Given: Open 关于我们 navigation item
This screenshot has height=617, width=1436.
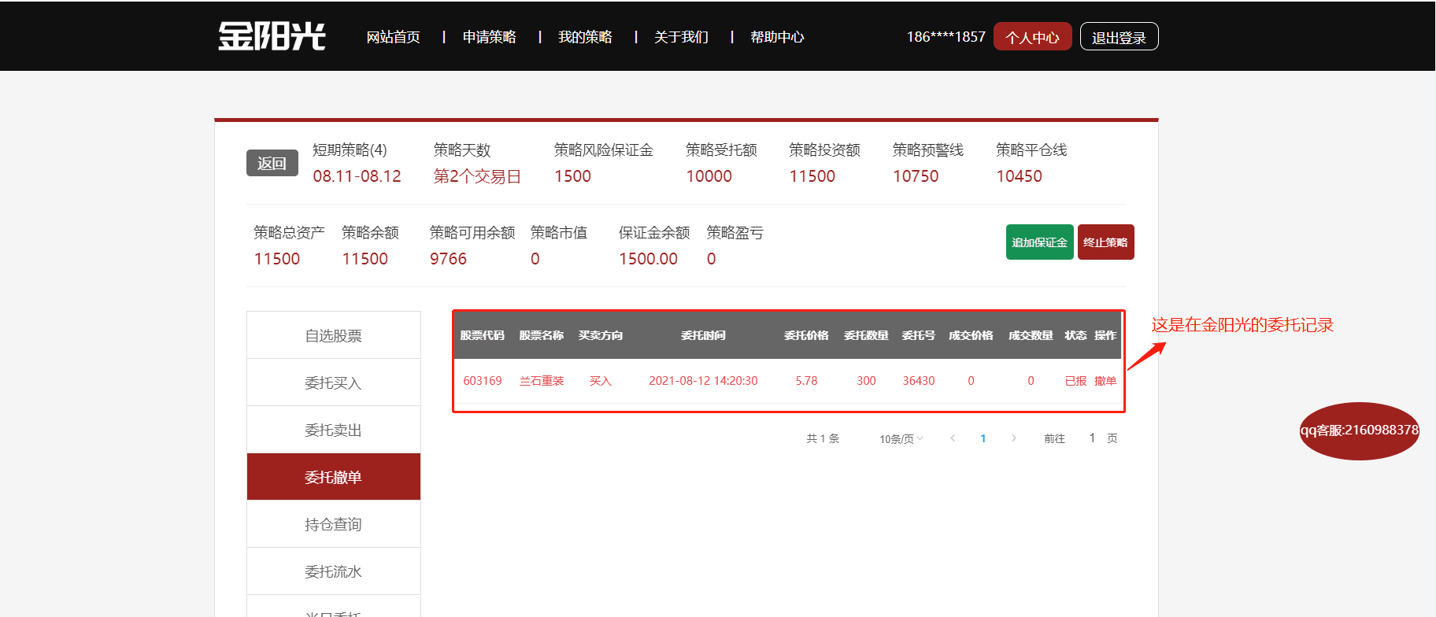Looking at the screenshot, I should coord(681,37).
